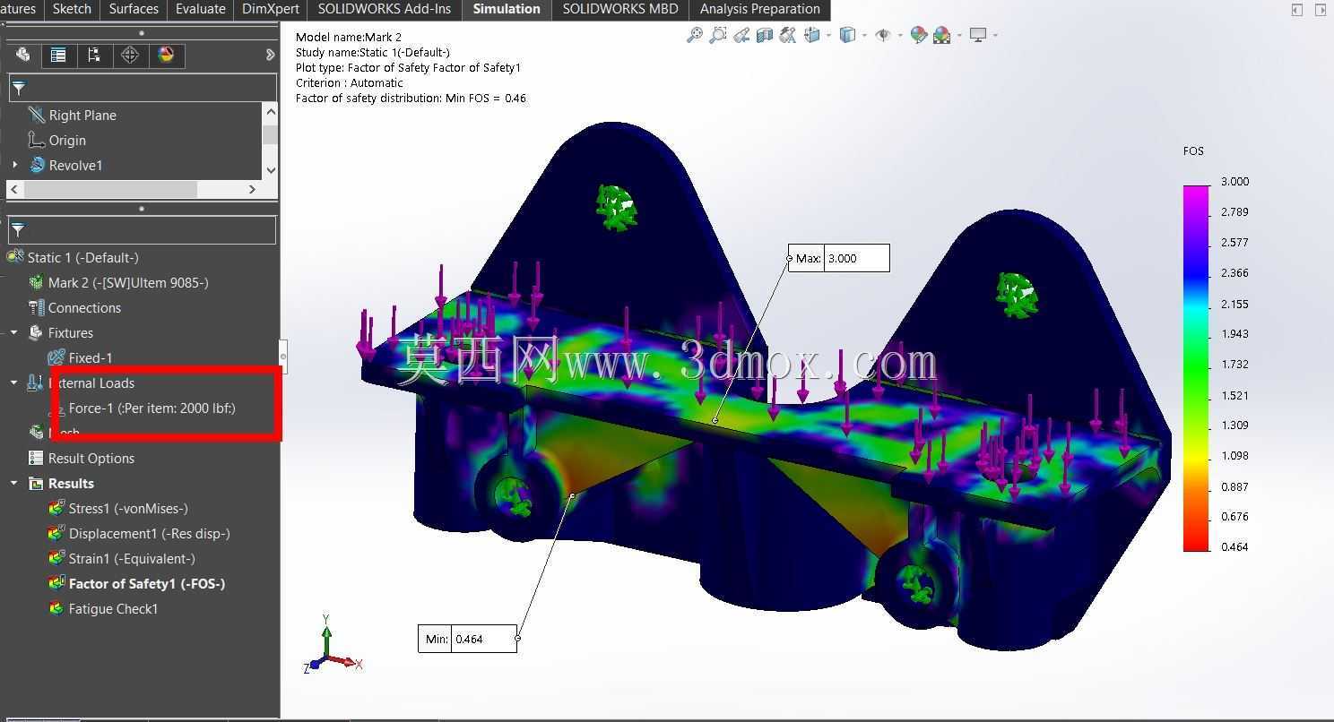Click the Apply Scene icon
This screenshot has width=1334, height=722.
[x=941, y=35]
